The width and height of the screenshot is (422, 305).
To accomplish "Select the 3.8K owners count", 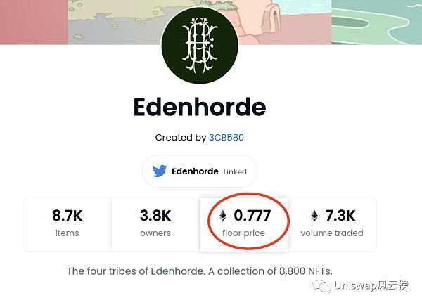I will [x=155, y=216].
